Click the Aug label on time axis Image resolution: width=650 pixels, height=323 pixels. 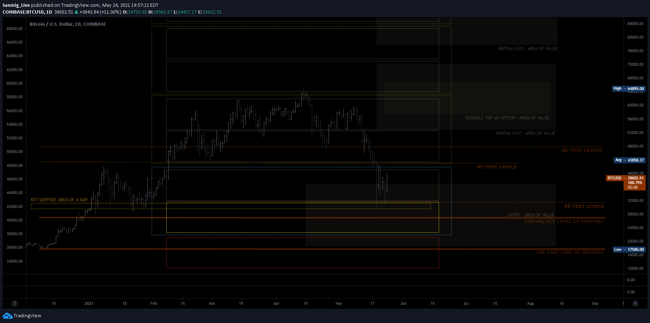coord(530,303)
